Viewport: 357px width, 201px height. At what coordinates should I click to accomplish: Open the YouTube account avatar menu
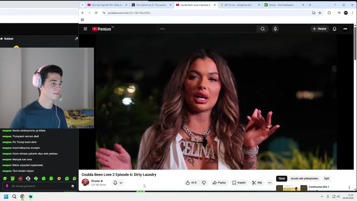tap(345, 29)
